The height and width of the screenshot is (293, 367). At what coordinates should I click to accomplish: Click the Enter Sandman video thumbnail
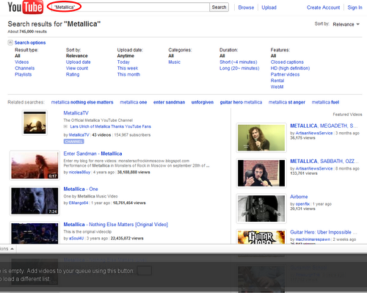(x=34, y=165)
